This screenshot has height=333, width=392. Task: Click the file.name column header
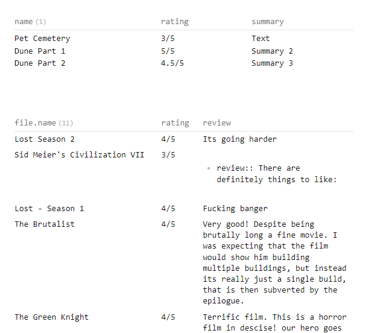[x=35, y=122]
